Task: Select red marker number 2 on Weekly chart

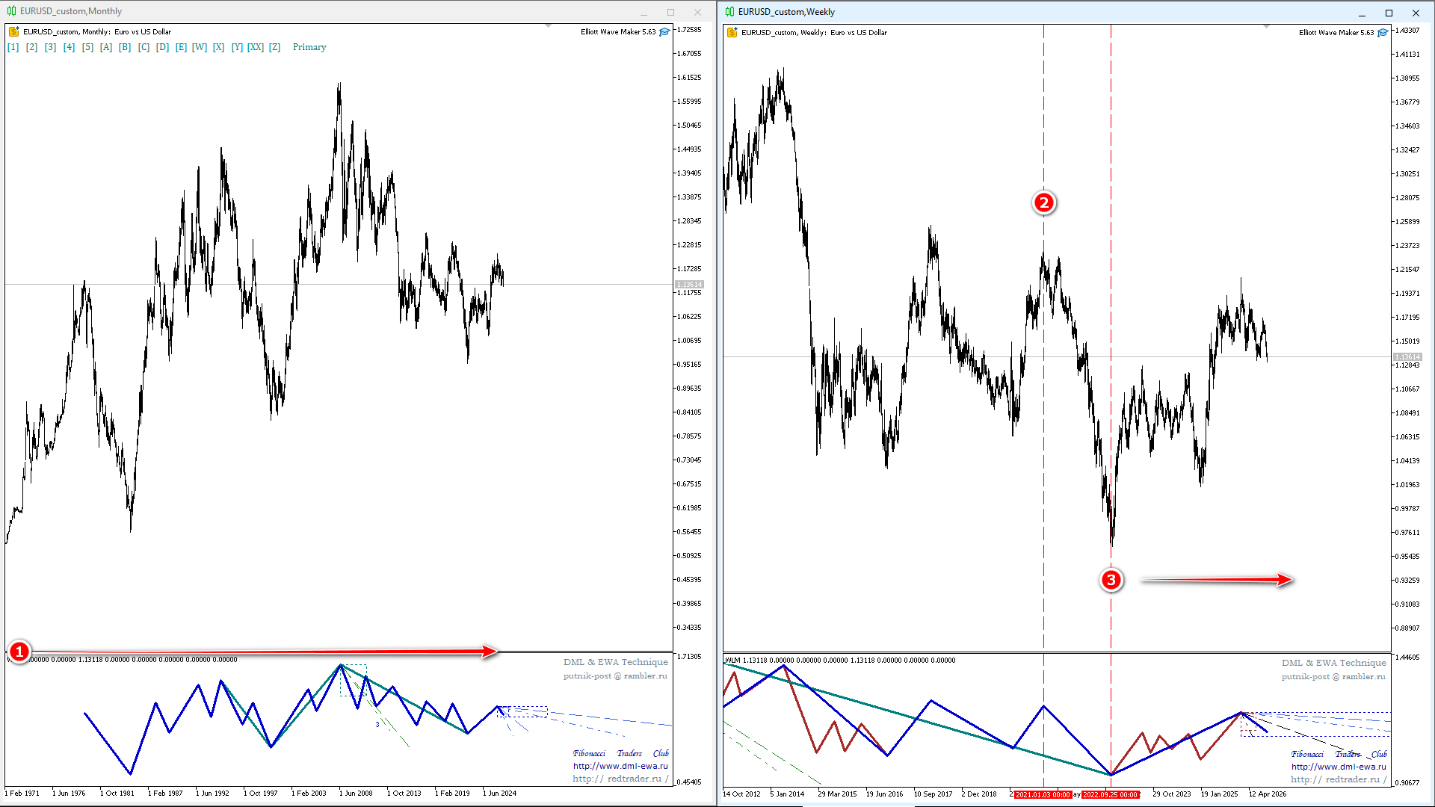Action: point(1044,202)
